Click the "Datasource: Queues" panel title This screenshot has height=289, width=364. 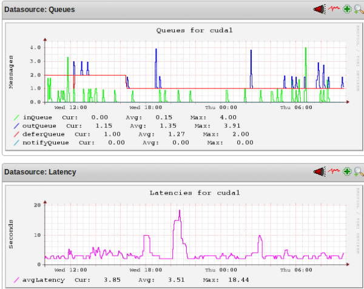[x=40, y=9]
